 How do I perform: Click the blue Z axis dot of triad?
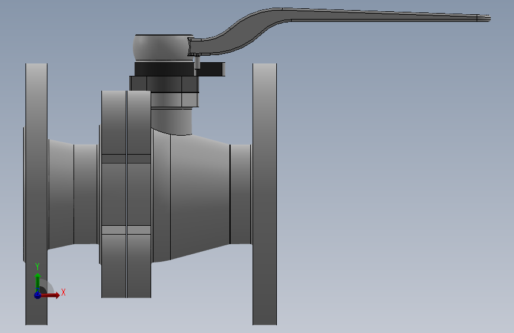click(x=37, y=295)
